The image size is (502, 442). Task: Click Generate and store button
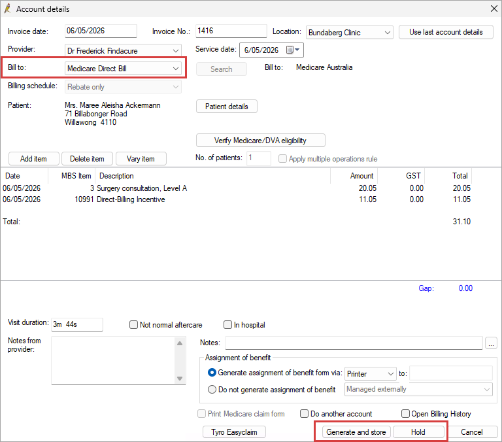pyautogui.click(x=356, y=432)
